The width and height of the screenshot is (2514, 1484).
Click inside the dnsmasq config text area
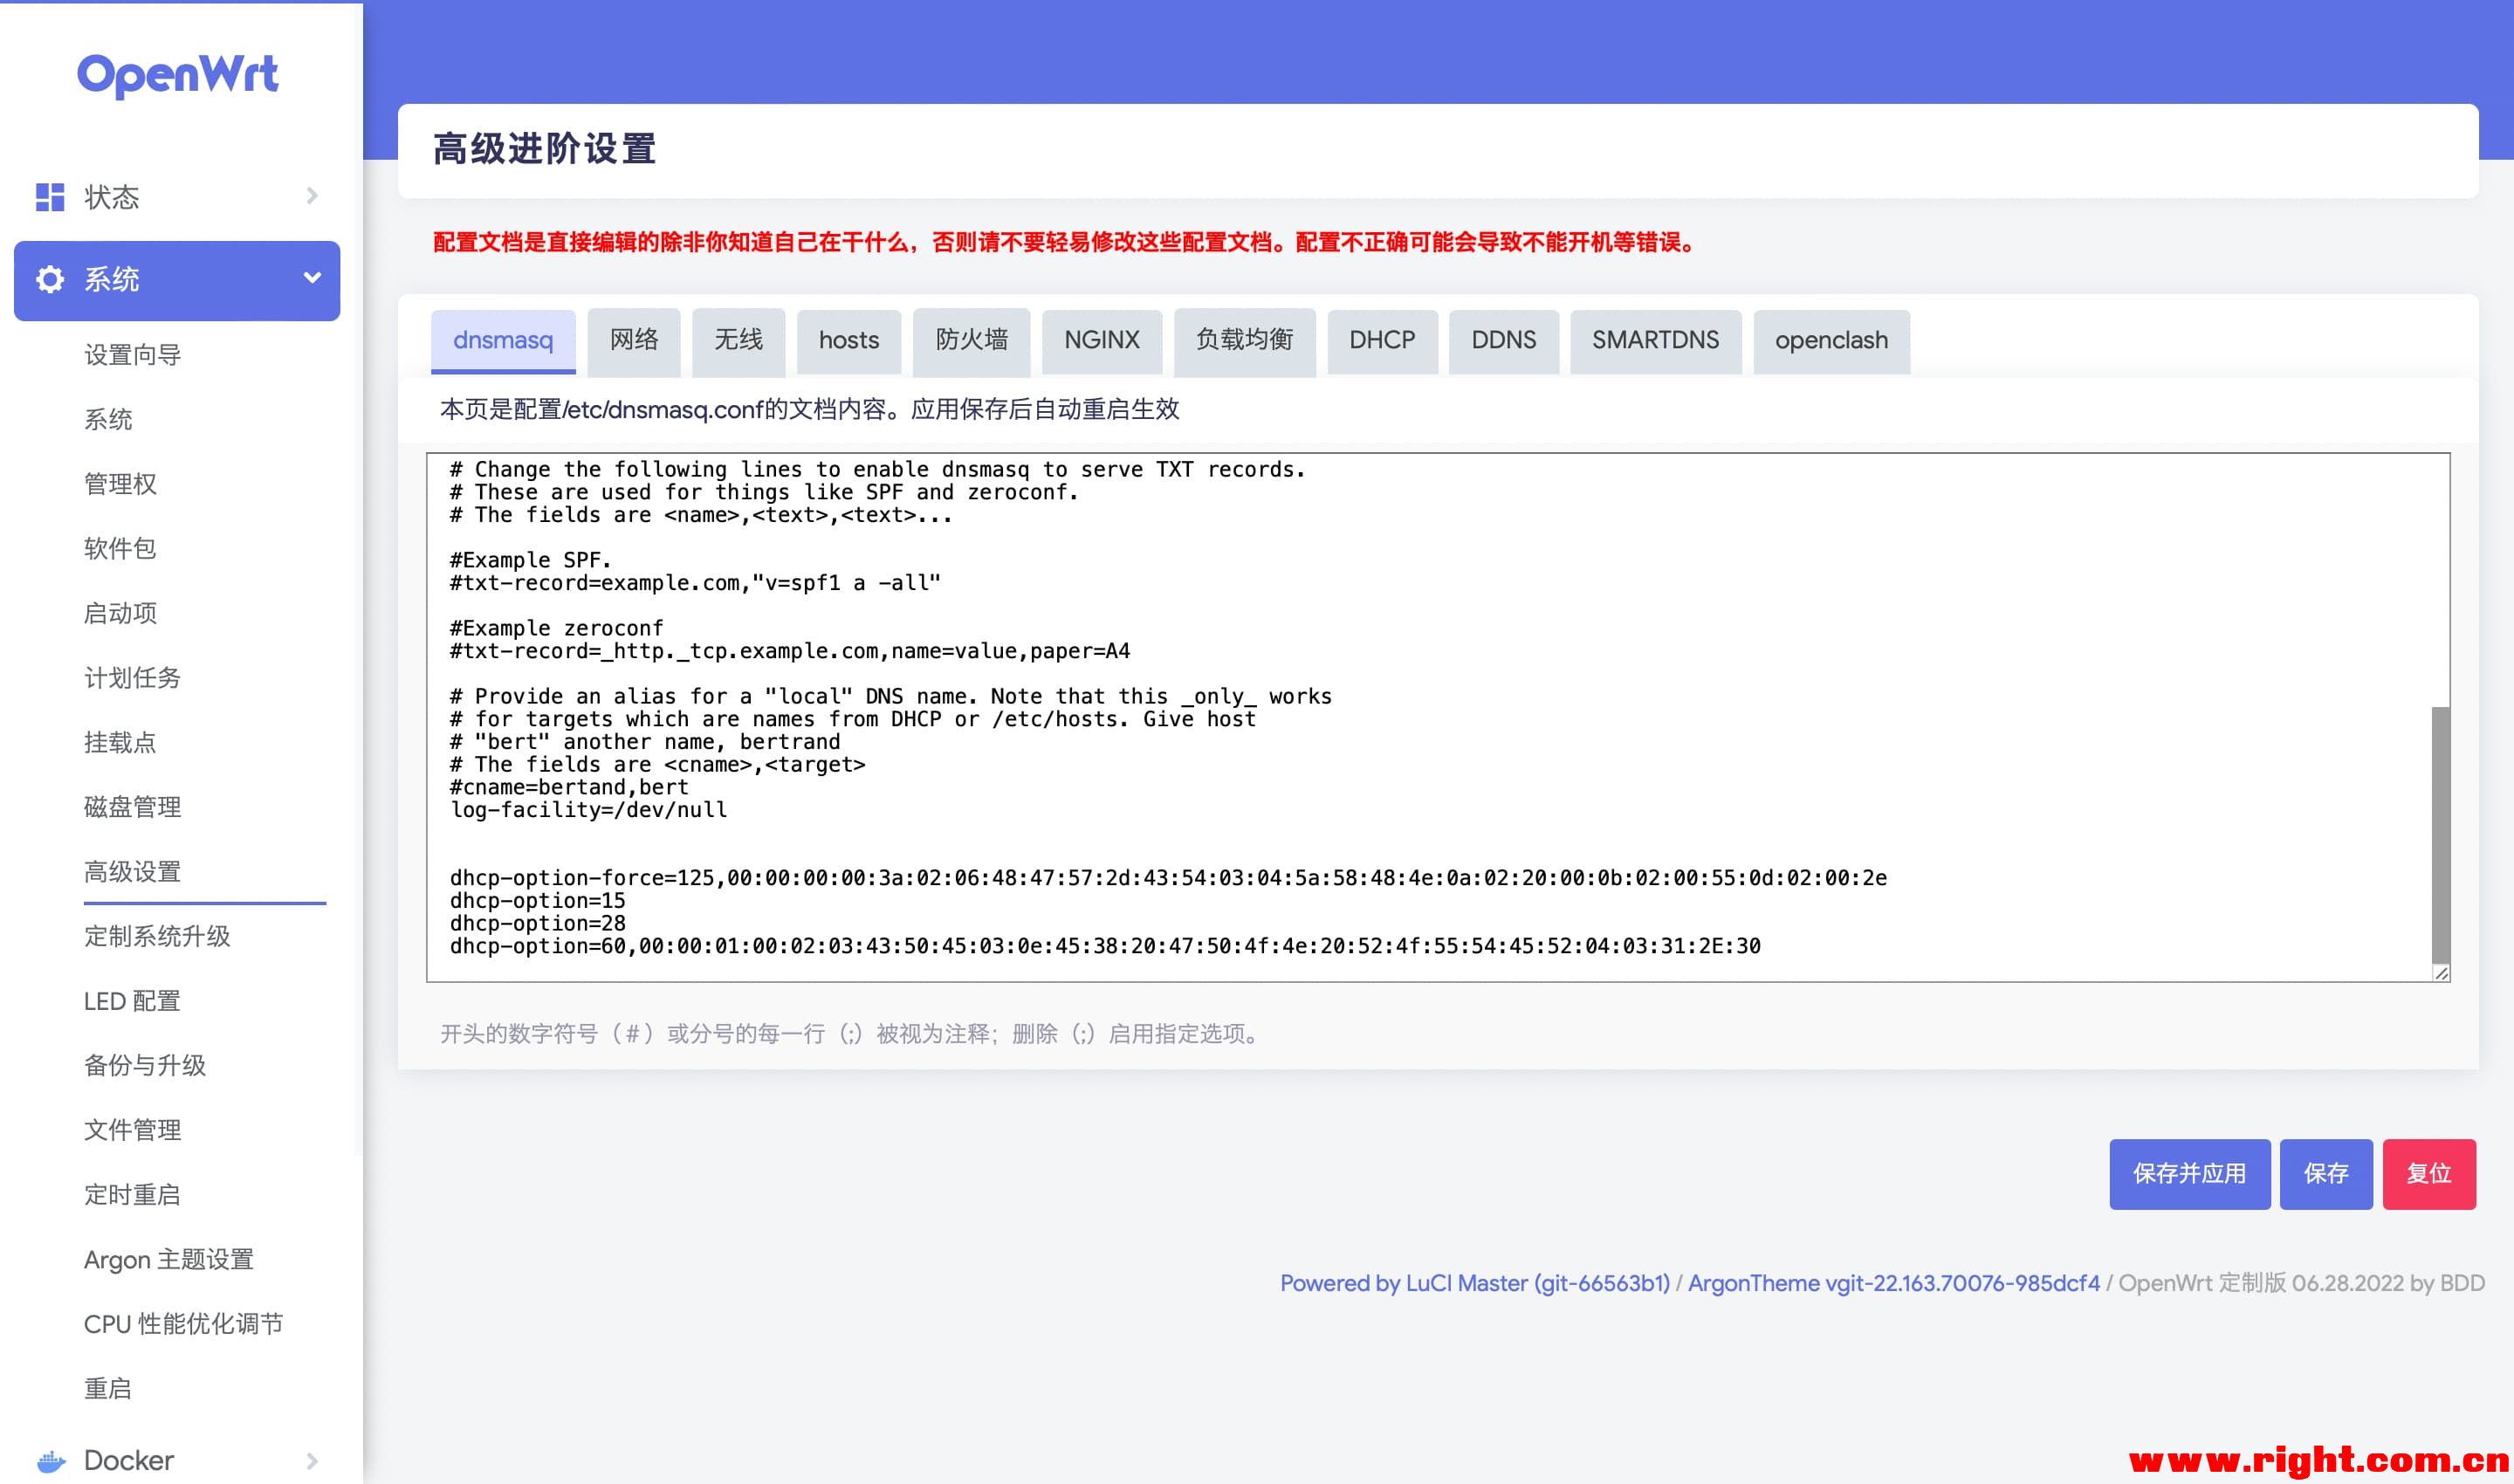coord(1438,717)
